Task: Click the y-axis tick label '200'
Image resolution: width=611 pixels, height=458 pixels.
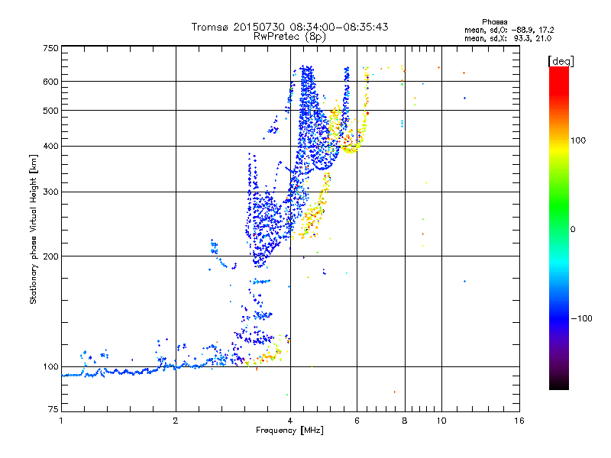Action: click(51, 256)
